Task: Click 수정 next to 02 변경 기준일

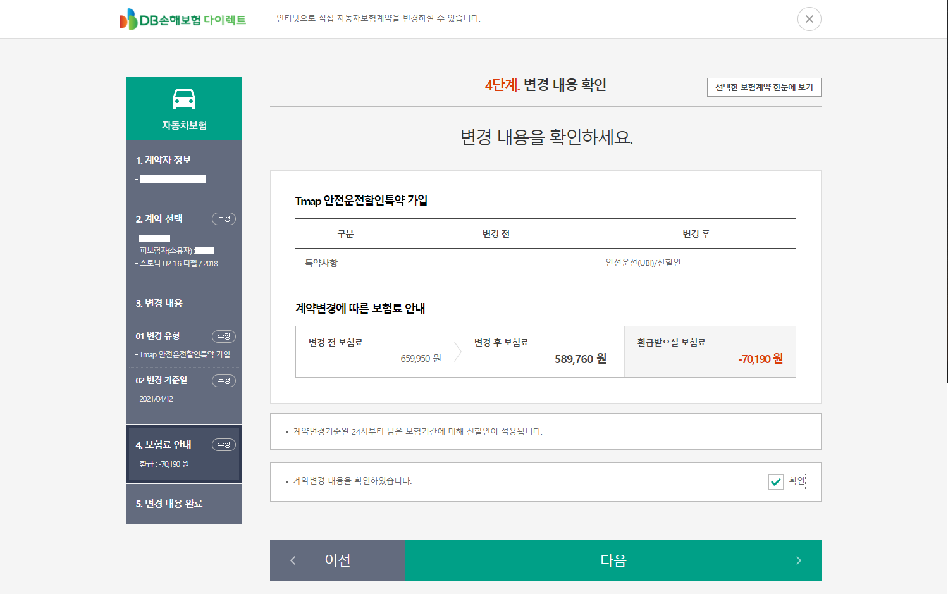Action: [x=224, y=381]
